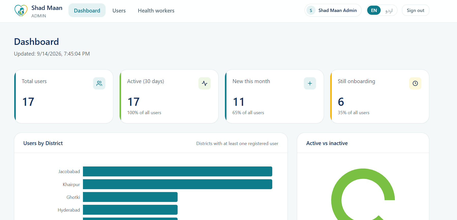Image resolution: width=457 pixels, height=220 pixels.
Task: Switch language to Urdu (اردو)
Action: click(x=389, y=10)
